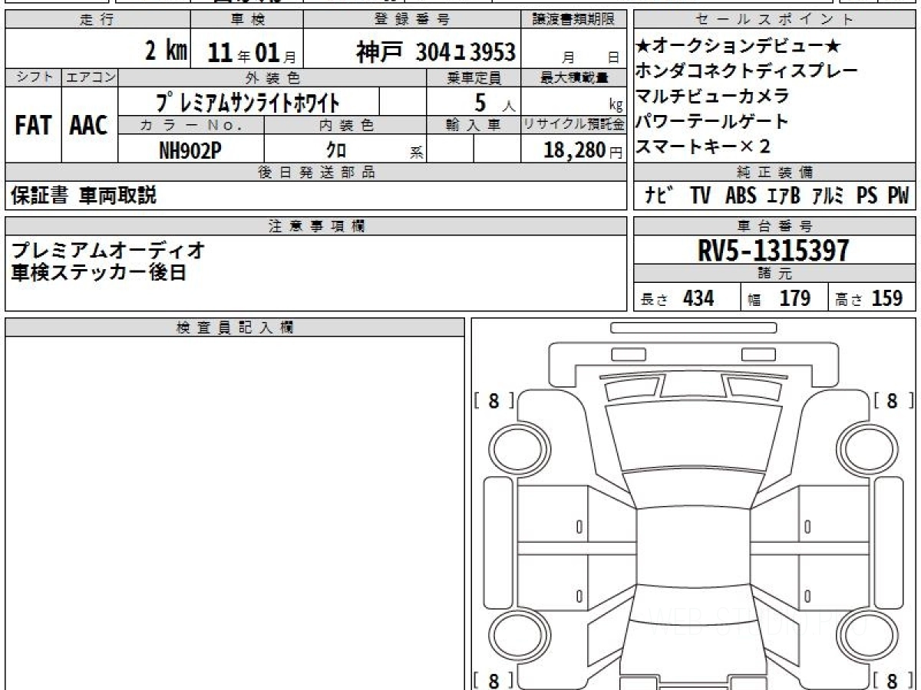This screenshot has height=690, width=921.
Task: Click the AAC air conditioner cell
Action: point(89,126)
